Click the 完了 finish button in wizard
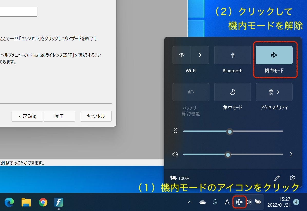 [59, 116]
